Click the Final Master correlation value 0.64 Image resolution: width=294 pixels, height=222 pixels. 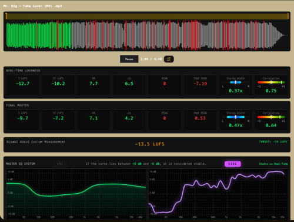[x=271, y=125]
